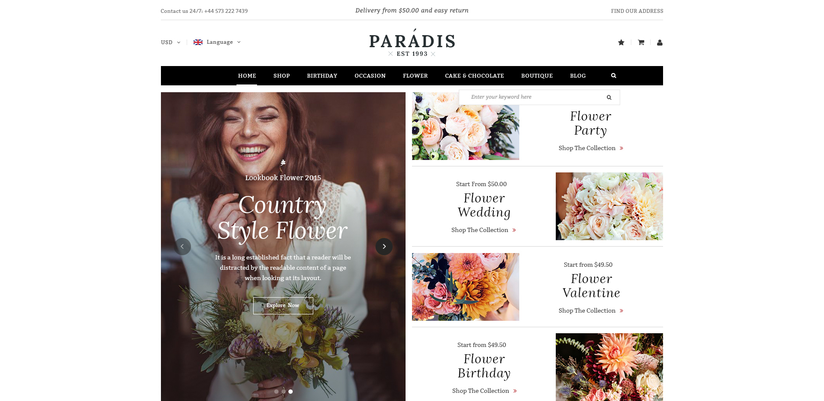Open the Cake & Chocolate menu
The width and height of the screenshot is (824, 401).
point(474,76)
